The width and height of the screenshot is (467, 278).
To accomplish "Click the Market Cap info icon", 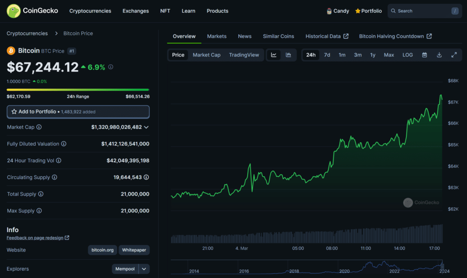I will click(39, 127).
